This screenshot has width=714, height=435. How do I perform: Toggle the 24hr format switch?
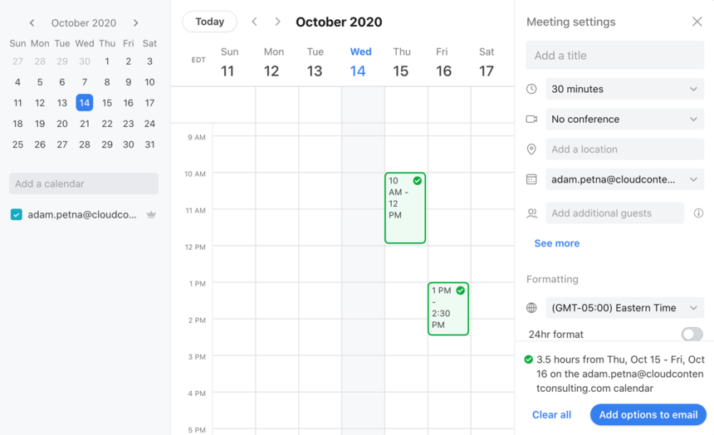(692, 335)
